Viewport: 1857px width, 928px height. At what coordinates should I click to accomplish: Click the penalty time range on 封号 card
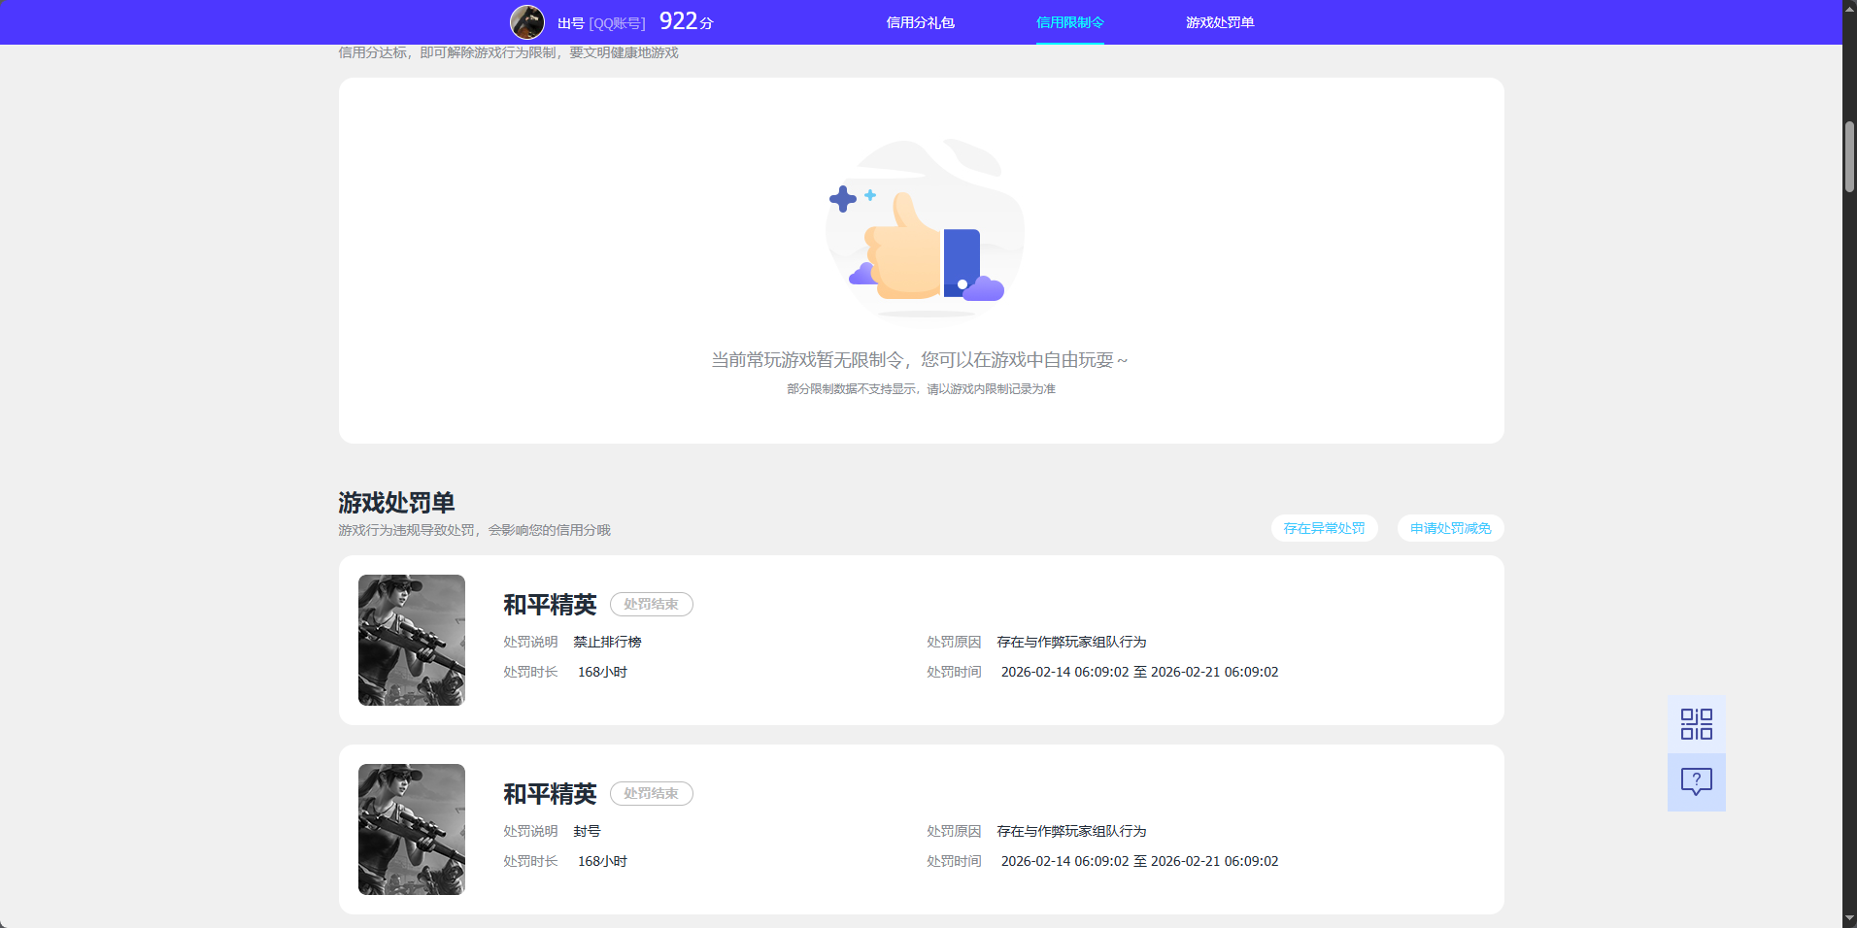coord(1139,861)
